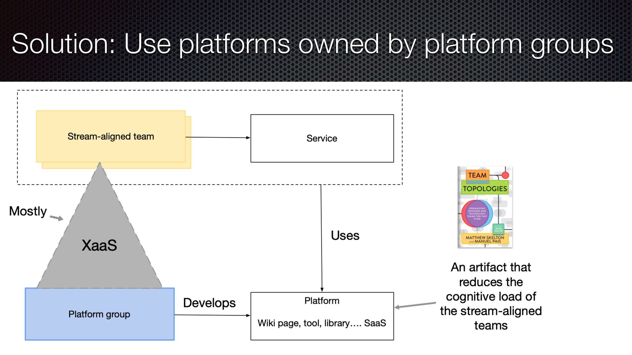Click the 'Mostly' annotation text
The height and width of the screenshot is (355, 632).
28,211
